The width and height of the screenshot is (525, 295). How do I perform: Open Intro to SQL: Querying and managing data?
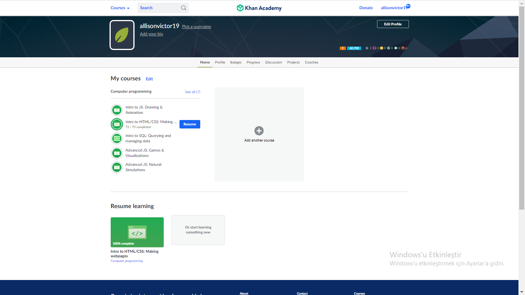(148, 138)
